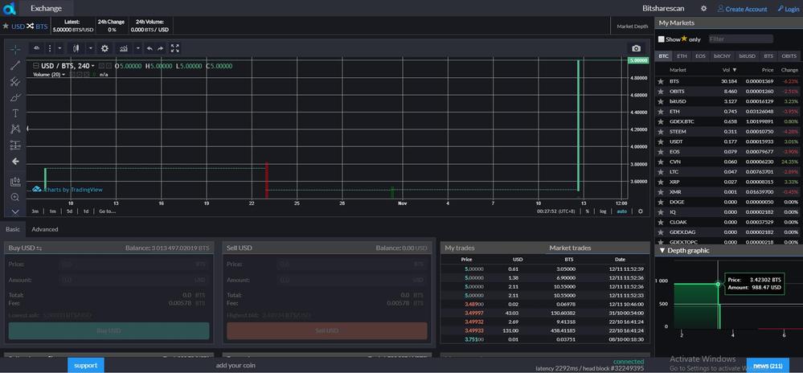Switch to the OBITS markets tab
The image size is (803, 373).
789,55
